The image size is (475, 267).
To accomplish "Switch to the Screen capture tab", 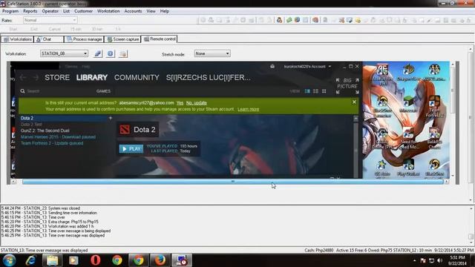I will point(122,39).
